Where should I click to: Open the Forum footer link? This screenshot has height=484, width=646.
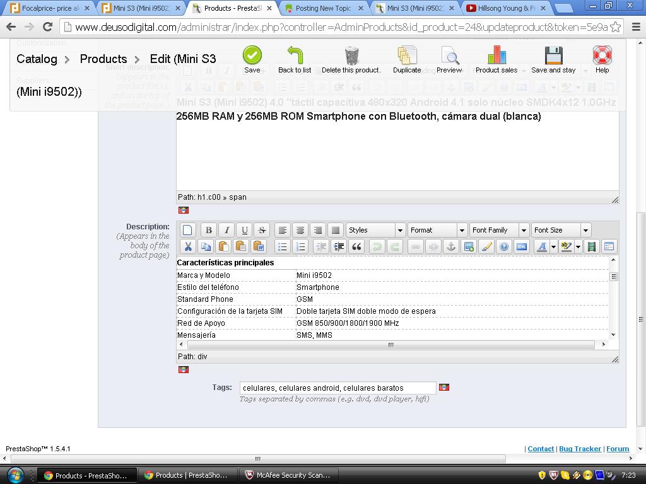tap(618, 449)
